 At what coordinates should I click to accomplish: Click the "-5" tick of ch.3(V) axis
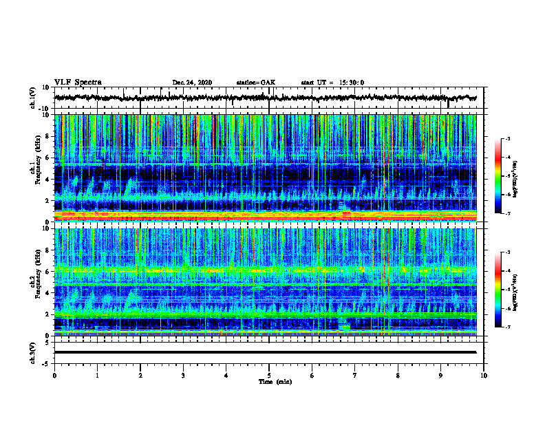[46, 364]
